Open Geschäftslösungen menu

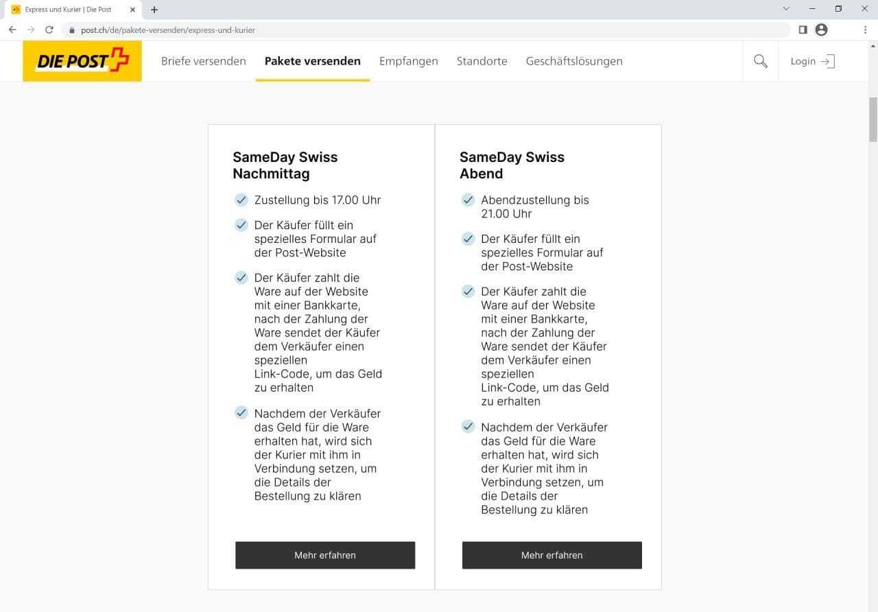pos(574,61)
